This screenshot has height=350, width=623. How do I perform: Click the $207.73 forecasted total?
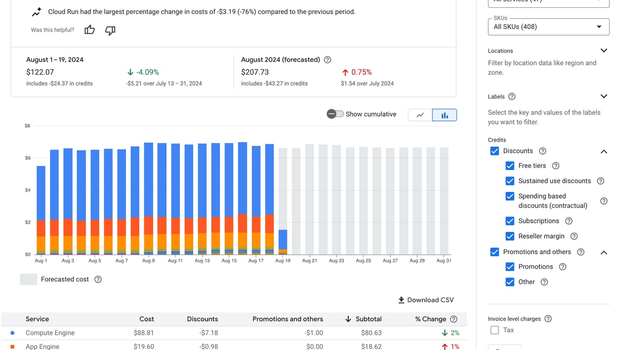tap(255, 73)
